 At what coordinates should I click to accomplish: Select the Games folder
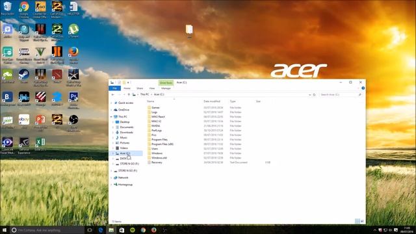[155, 108]
